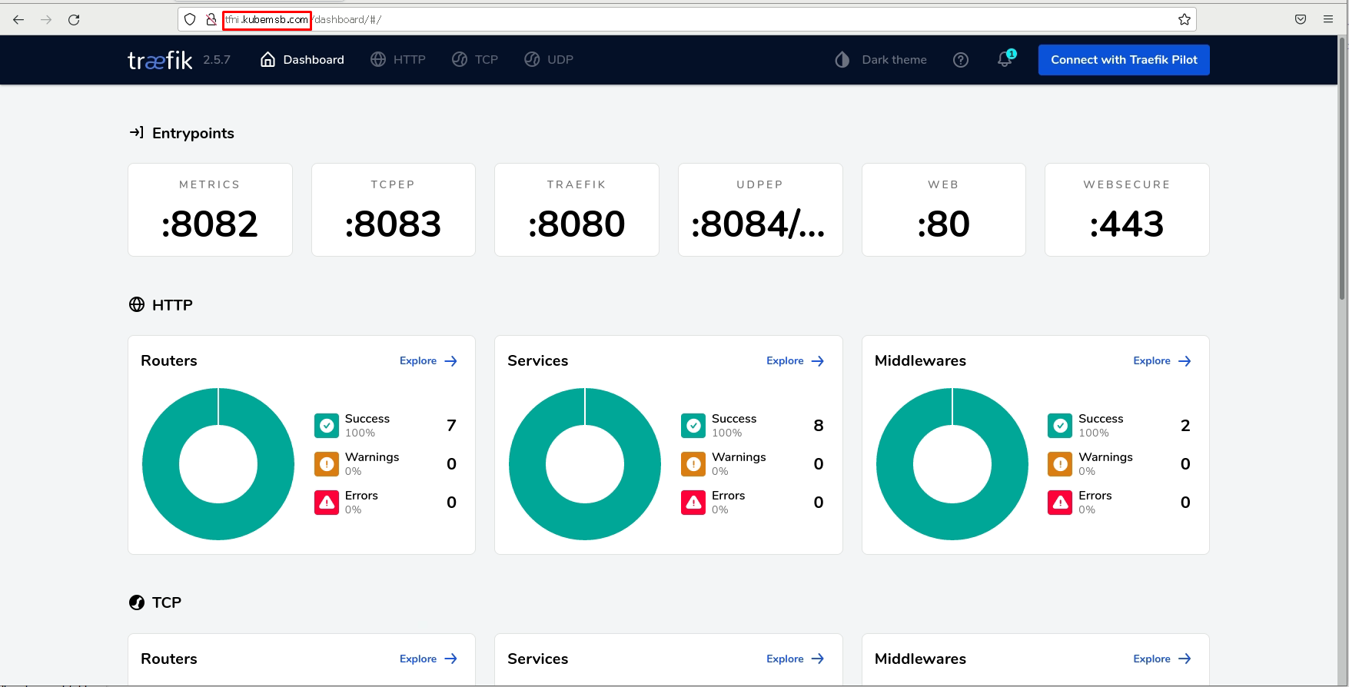Open the notifications bell icon
Screen dimensions: 1349x687
(x=1005, y=60)
